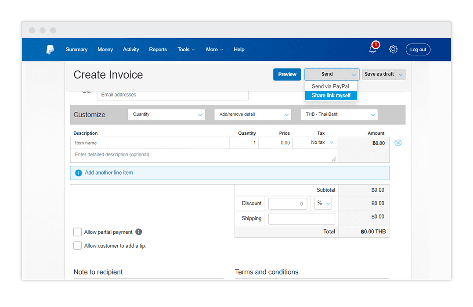
Task: Open Add/remove detail dropdown
Action: [253, 114]
